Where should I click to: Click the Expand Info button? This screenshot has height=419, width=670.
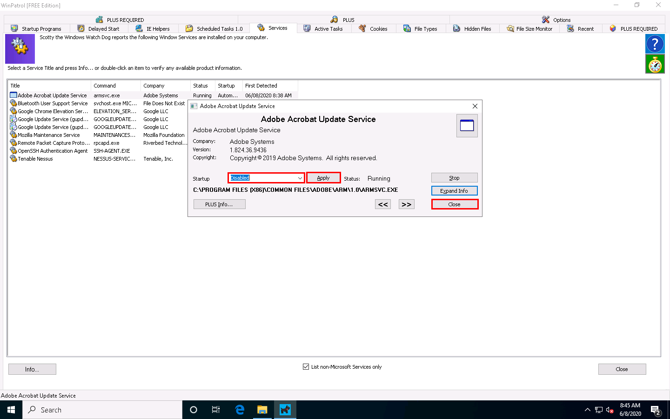(454, 191)
